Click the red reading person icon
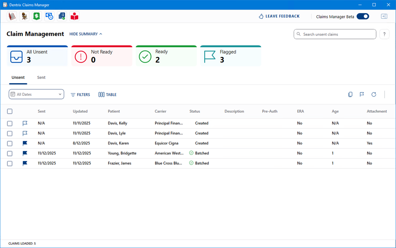Viewport: 396px width, 248px height. tap(74, 16)
